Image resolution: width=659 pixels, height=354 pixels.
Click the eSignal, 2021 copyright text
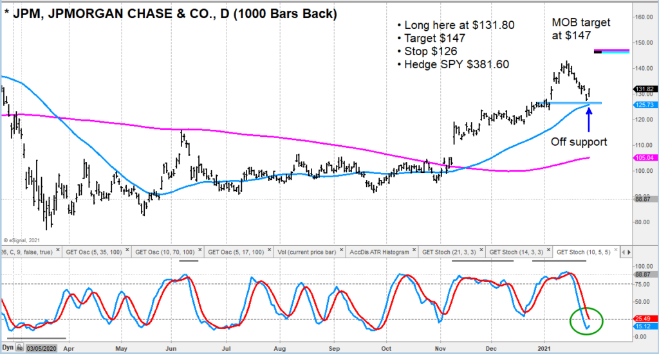(x=22, y=240)
